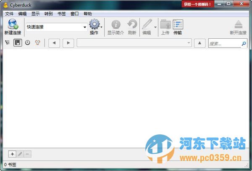Click the Show Info (显示简介) icon
Image resolution: width=252 pixels, height=171 pixels.
(116, 24)
